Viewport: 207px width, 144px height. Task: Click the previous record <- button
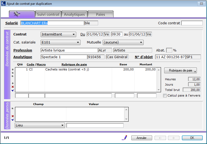[x=160, y=138]
